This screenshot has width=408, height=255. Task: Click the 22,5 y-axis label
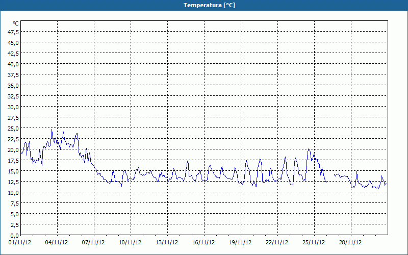click(13, 139)
